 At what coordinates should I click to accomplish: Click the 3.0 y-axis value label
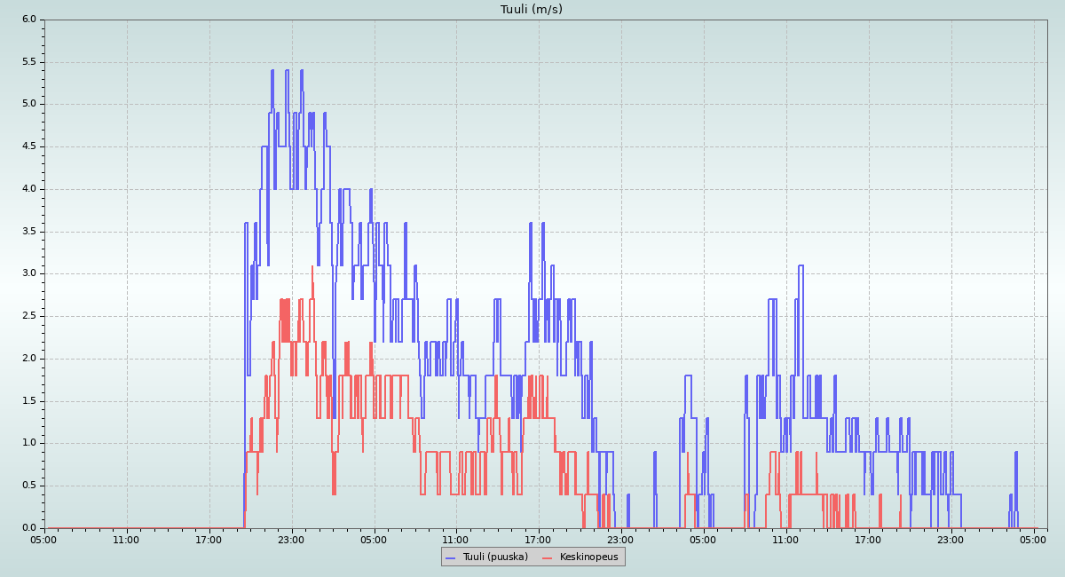tap(28, 273)
